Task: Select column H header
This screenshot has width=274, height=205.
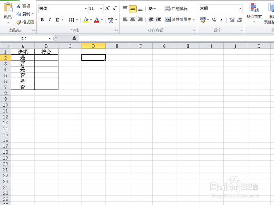Action: (188, 46)
